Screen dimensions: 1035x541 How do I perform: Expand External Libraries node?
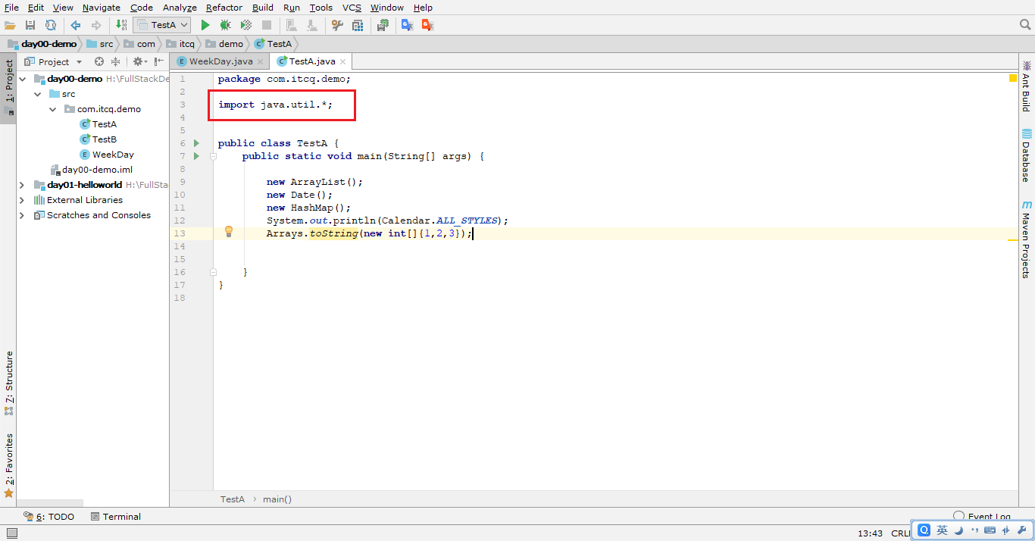point(22,200)
